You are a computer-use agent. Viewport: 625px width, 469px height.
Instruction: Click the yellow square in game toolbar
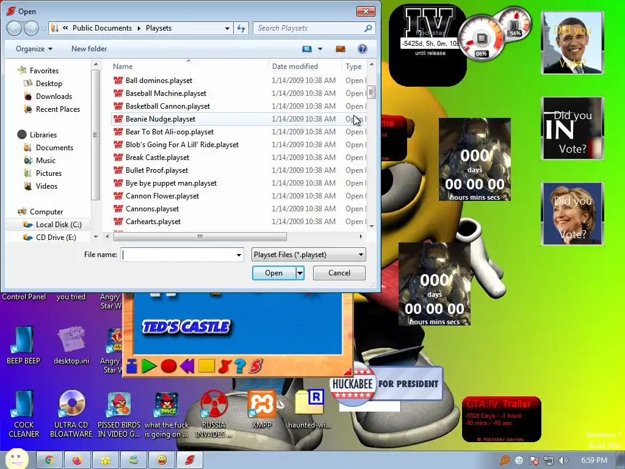click(206, 366)
